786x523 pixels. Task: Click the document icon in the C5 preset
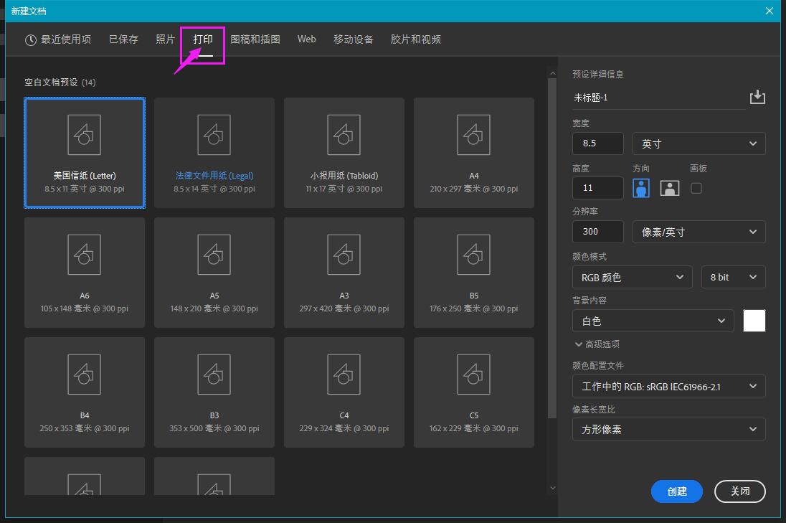(474, 374)
